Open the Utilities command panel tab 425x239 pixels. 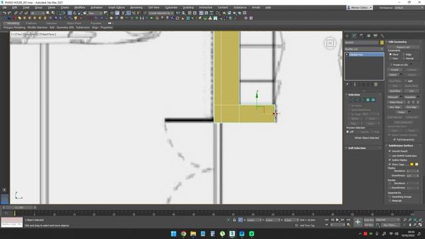point(382,35)
